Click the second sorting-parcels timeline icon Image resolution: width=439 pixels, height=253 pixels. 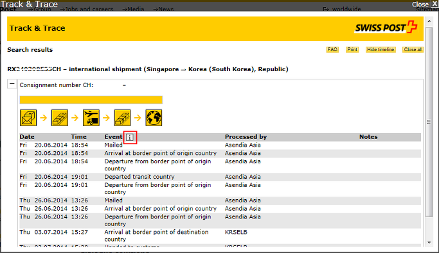[x=122, y=118]
